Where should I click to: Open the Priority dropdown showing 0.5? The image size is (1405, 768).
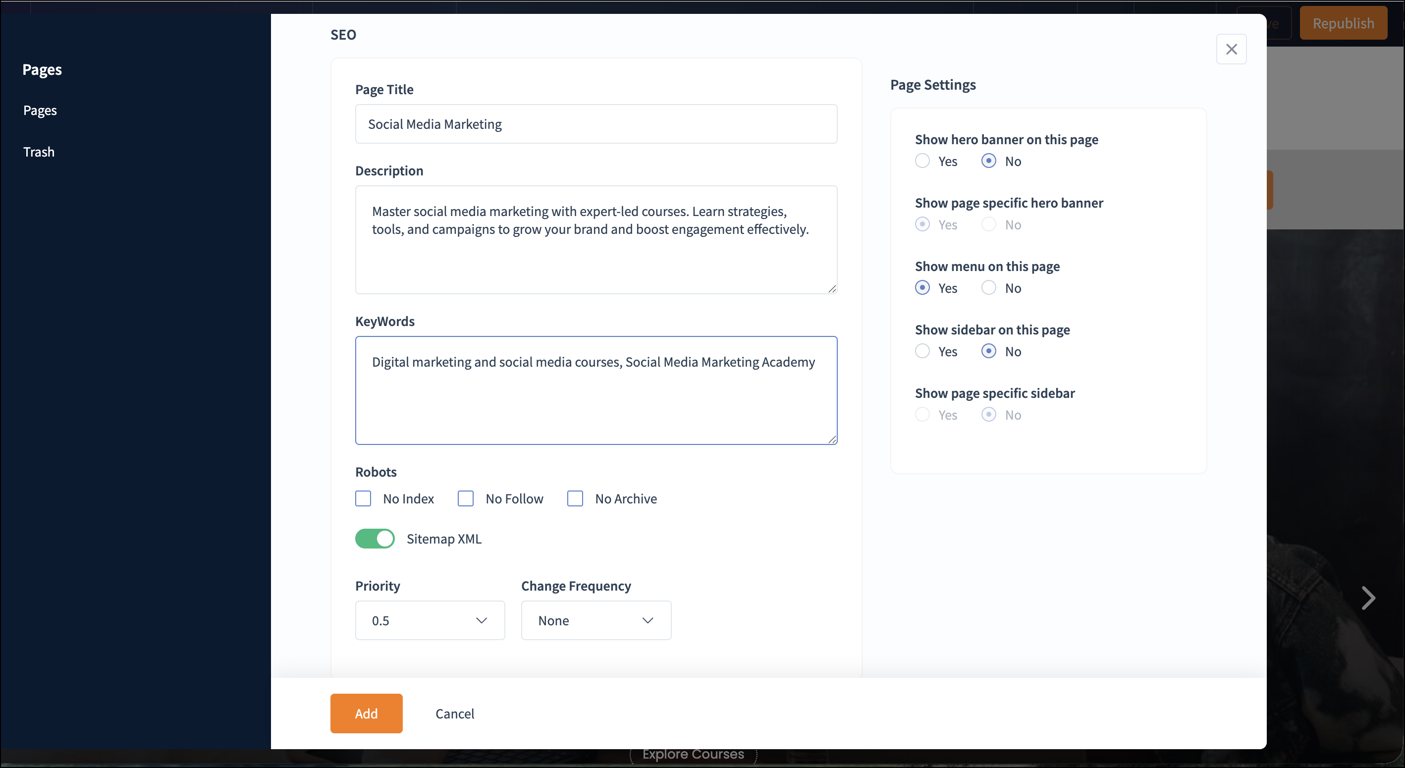click(430, 620)
